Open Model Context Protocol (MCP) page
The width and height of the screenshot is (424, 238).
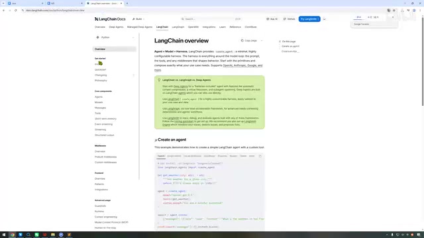coord(111,222)
